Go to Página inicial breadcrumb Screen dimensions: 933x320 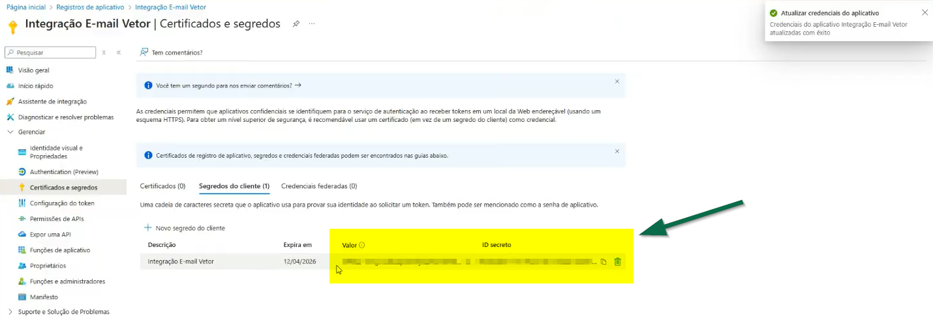(26, 7)
